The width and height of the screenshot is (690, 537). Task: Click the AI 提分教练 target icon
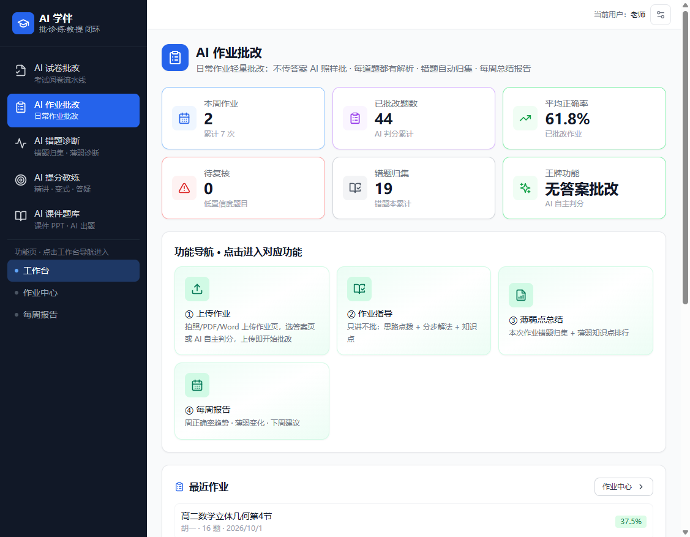pyautogui.click(x=21, y=179)
